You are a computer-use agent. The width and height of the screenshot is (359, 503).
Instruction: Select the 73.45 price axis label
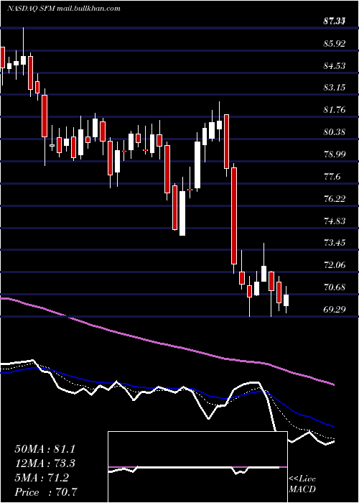click(x=335, y=243)
